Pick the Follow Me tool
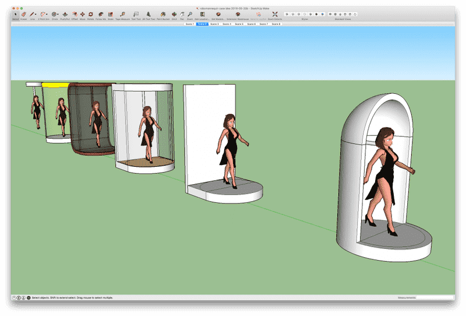Viewport: 466px width, 316px height. 100,14
